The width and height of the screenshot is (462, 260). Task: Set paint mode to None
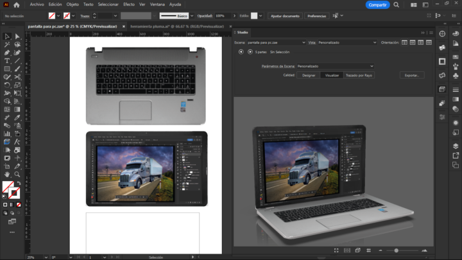click(x=19, y=205)
